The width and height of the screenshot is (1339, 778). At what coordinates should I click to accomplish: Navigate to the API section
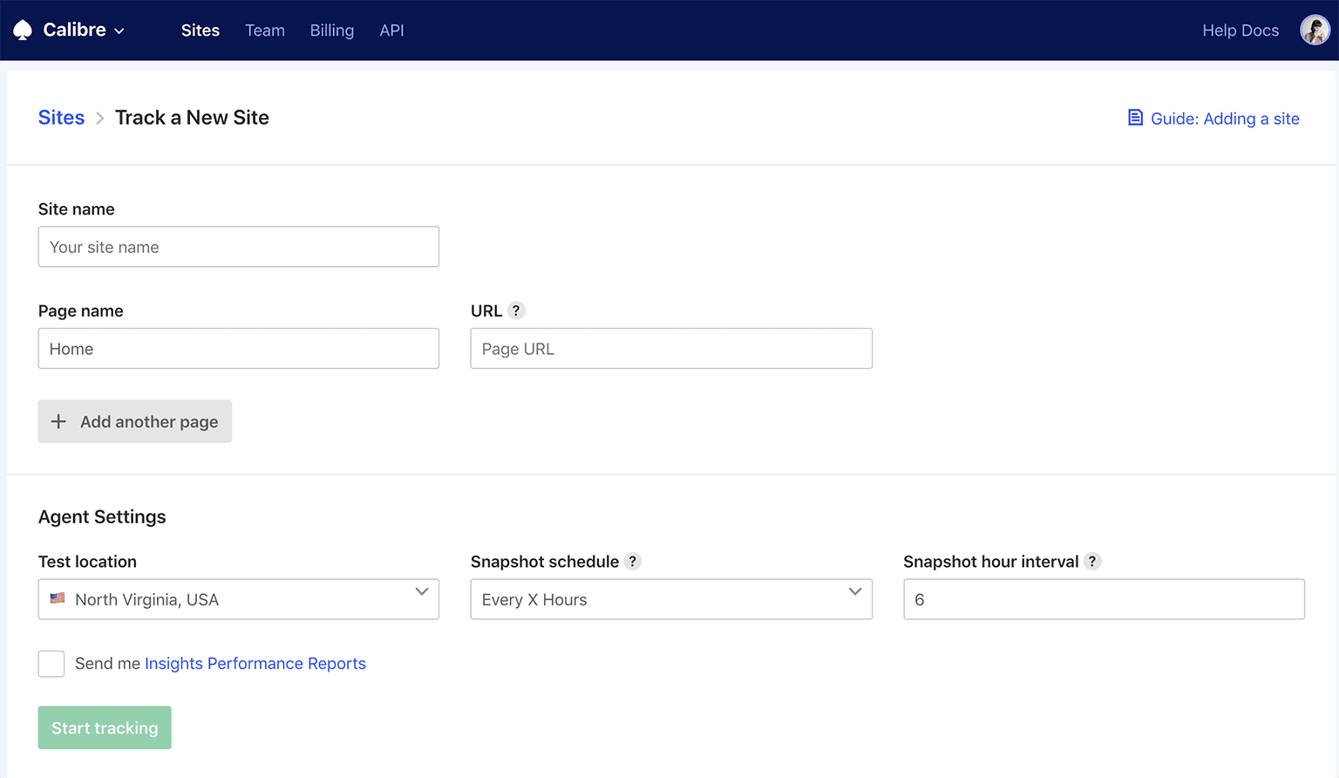391,30
